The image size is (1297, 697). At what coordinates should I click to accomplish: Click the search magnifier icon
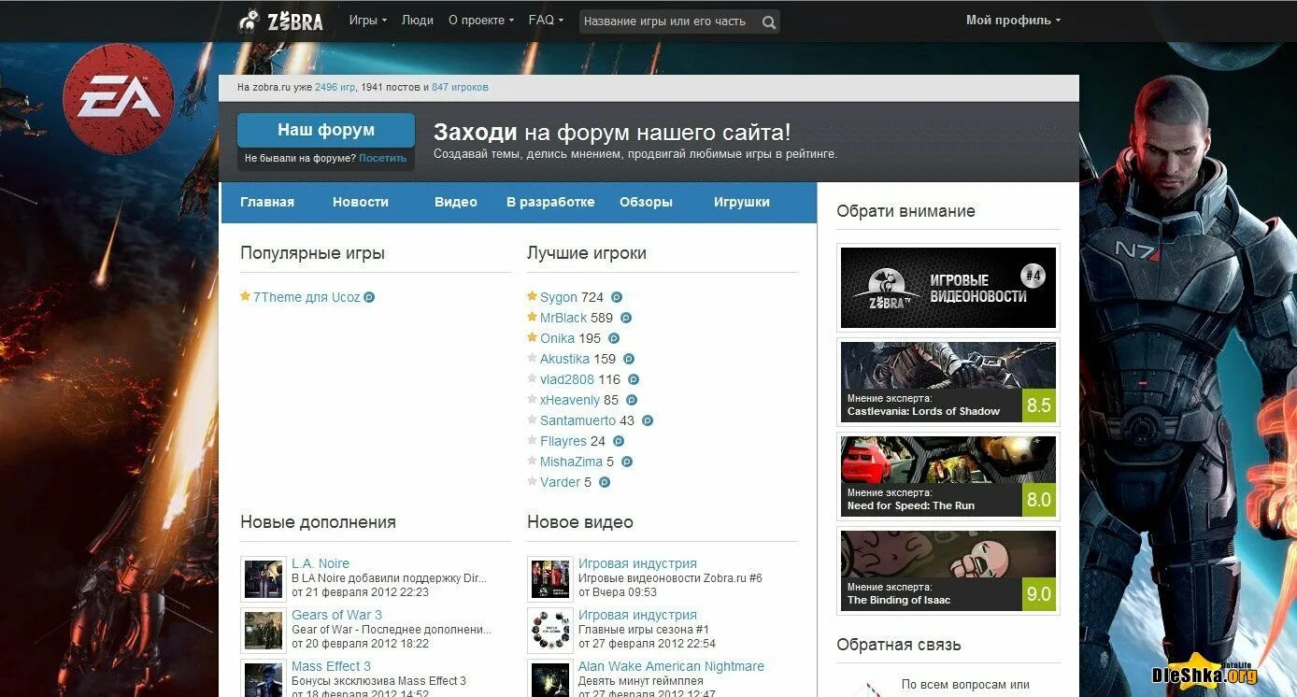(x=768, y=21)
